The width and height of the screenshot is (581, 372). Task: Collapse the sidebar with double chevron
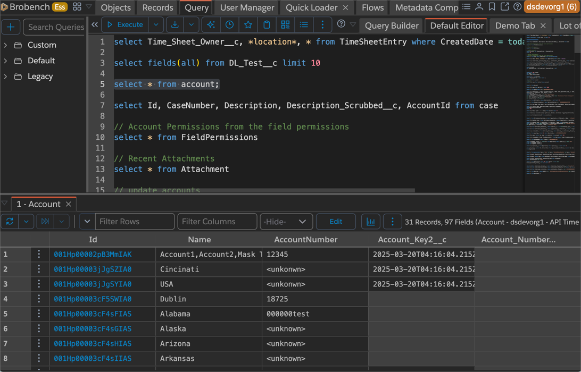[95, 25]
